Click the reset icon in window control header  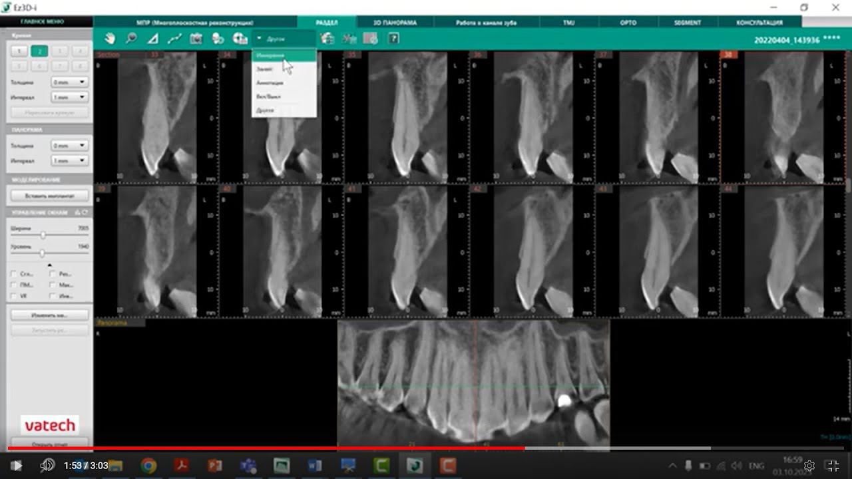85,212
